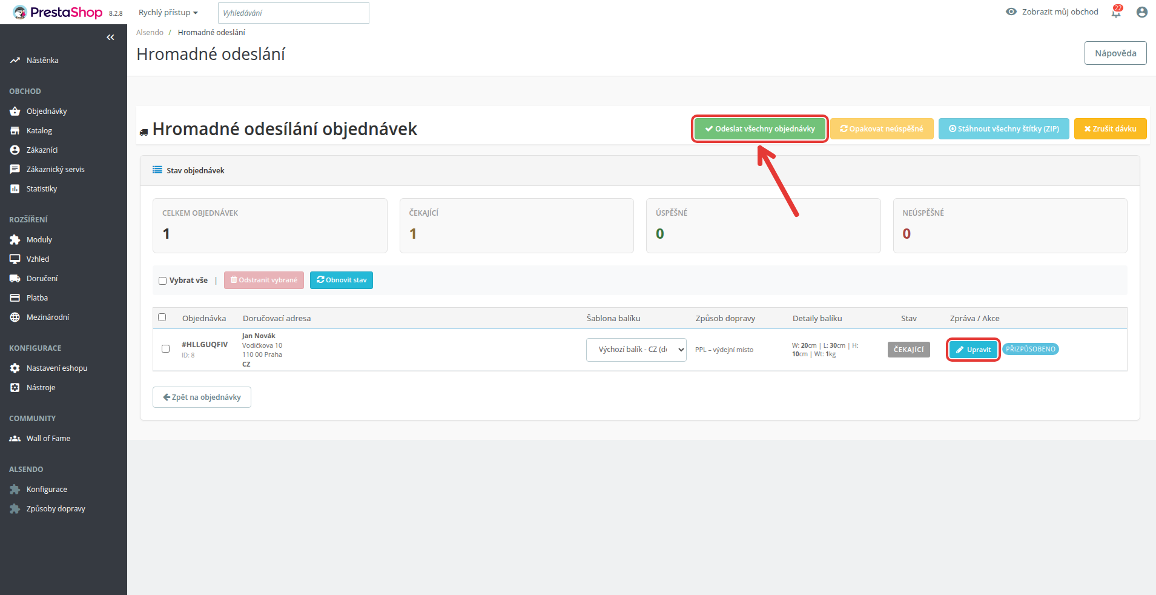The height and width of the screenshot is (595, 1156).
Task: Click Mezinárodní globe icon in sidebar
Action: (15, 317)
